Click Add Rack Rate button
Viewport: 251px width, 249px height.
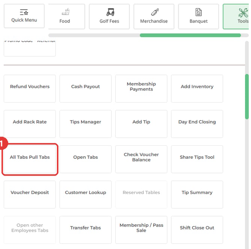click(x=30, y=124)
